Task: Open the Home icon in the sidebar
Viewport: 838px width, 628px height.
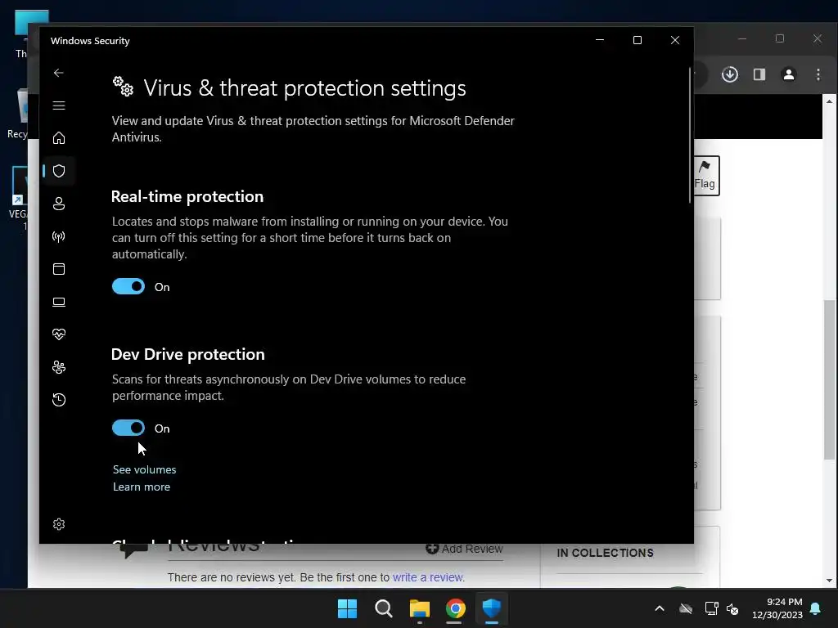Action: 59,138
